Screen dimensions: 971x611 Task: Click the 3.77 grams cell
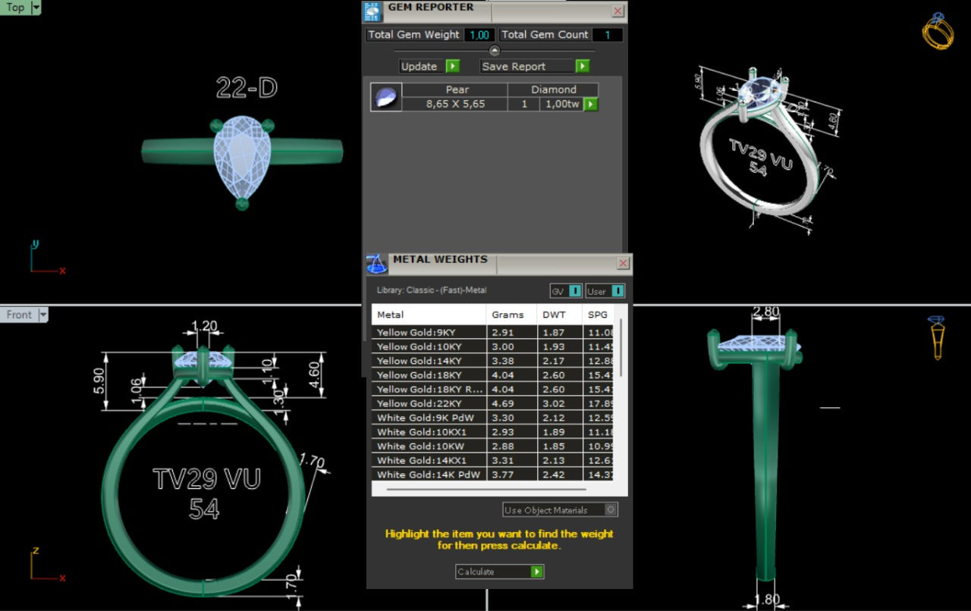[x=511, y=475]
